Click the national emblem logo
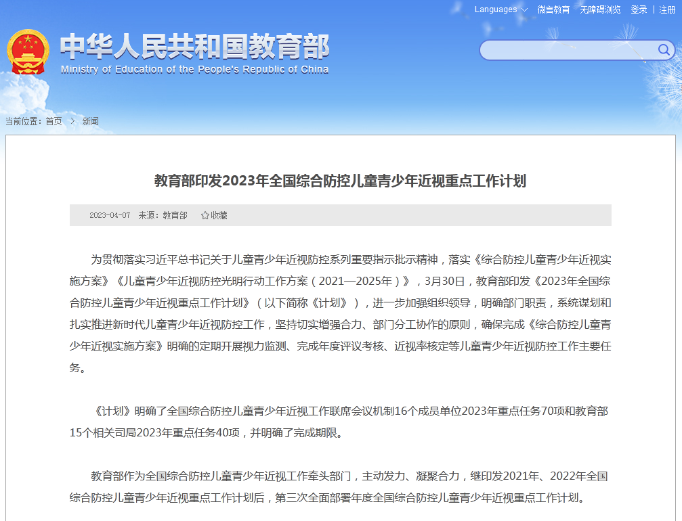The height and width of the screenshot is (521, 682). [28, 51]
